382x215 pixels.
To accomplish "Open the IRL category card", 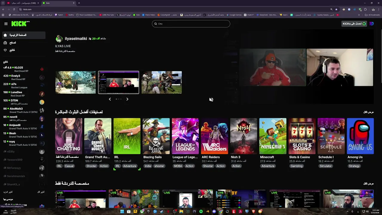I will pyautogui.click(x=127, y=136).
